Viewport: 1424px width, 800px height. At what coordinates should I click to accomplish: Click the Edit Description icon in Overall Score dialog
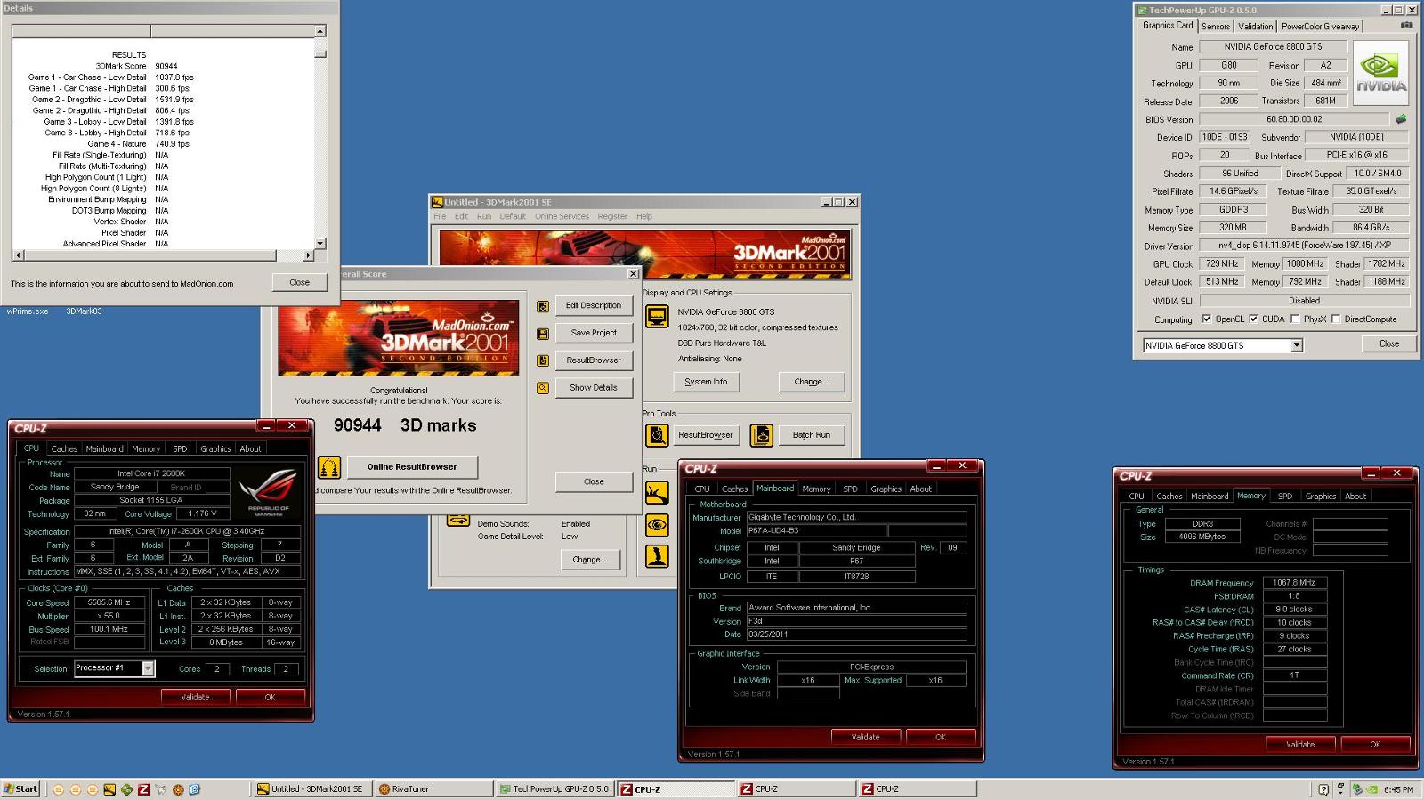[543, 306]
